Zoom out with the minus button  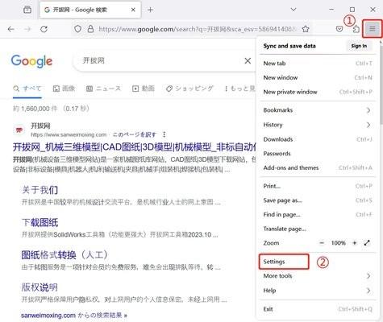(x=322, y=243)
